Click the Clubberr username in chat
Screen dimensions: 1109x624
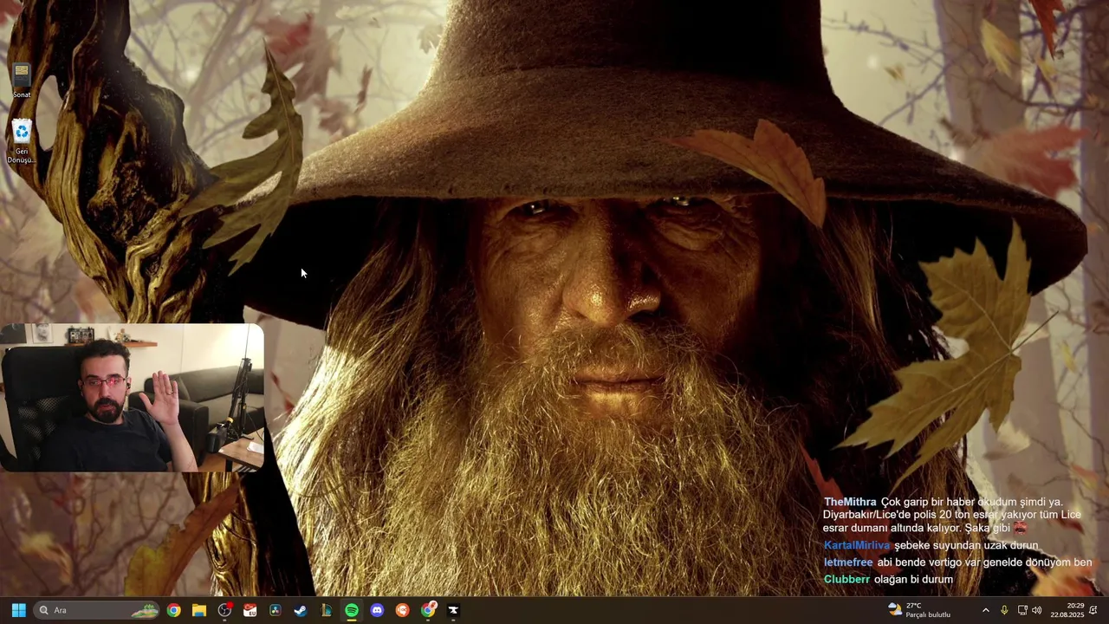click(846, 579)
